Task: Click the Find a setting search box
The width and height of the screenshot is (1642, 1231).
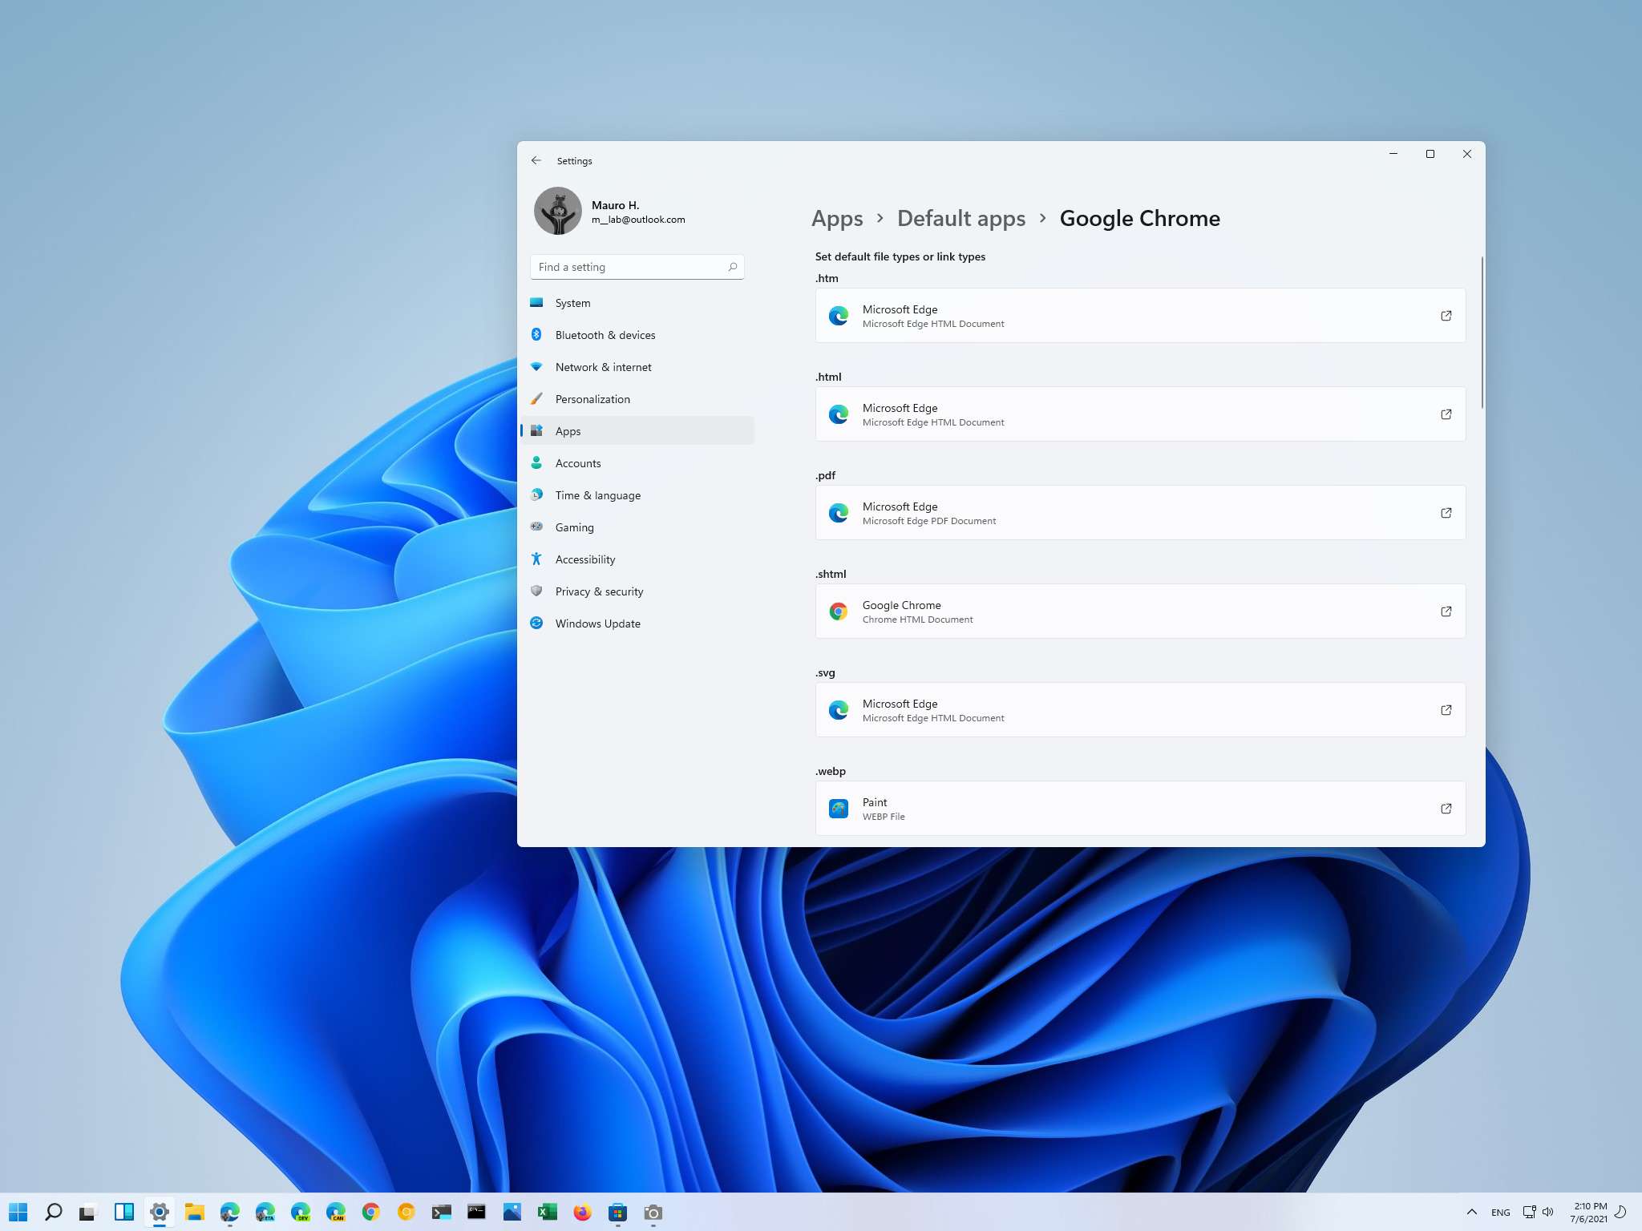Action: (637, 266)
